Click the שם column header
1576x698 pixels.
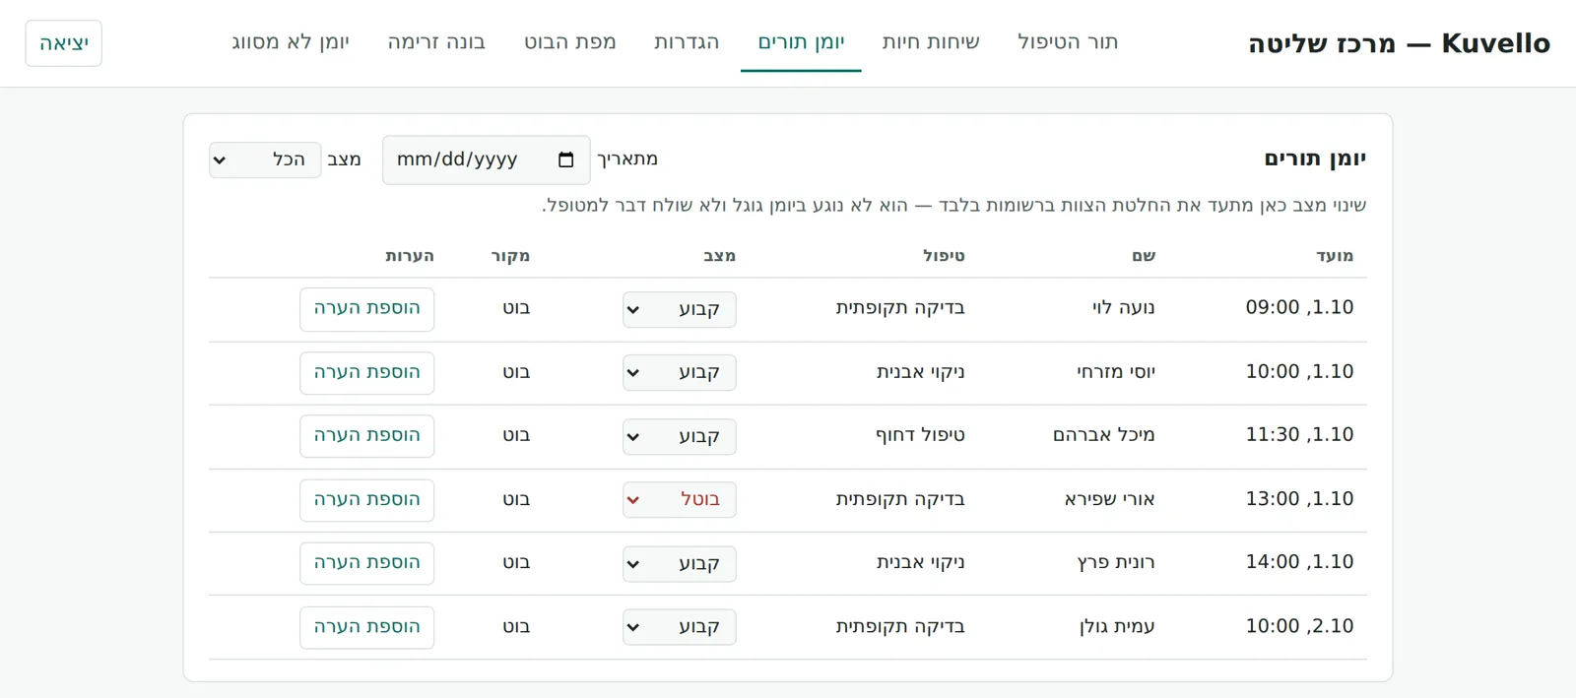(x=1144, y=256)
